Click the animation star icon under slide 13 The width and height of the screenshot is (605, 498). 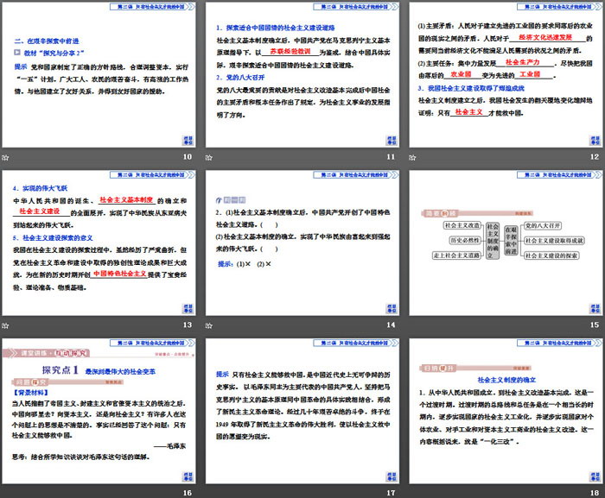point(5,325)
